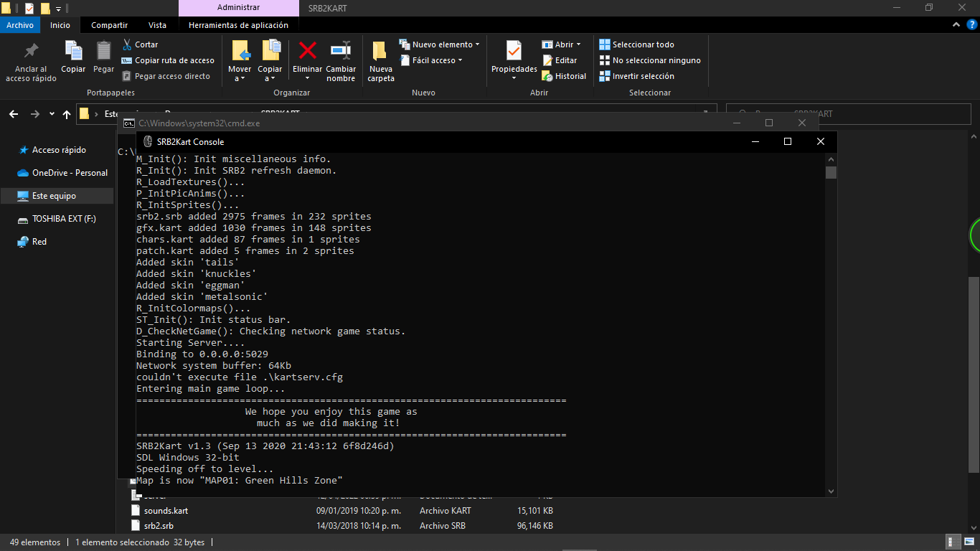Open Explorer help question mark icon
Viewport: 980px width, 551px height.
click(971, 25)
